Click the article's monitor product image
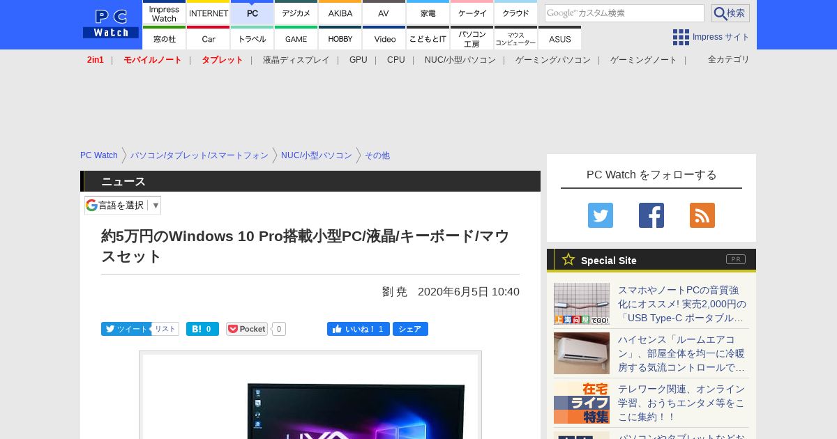Viewport: 837px width, 439px height. (x=310, y=396)
